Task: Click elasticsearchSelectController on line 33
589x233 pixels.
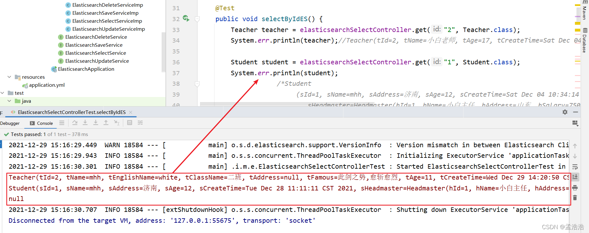Action: coord(355,30)
